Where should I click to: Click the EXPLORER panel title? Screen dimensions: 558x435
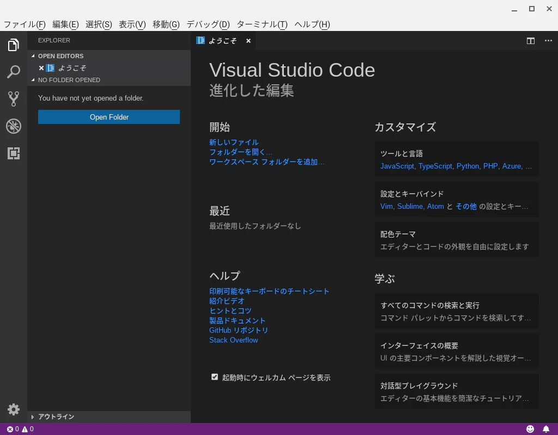click(54, 40)
